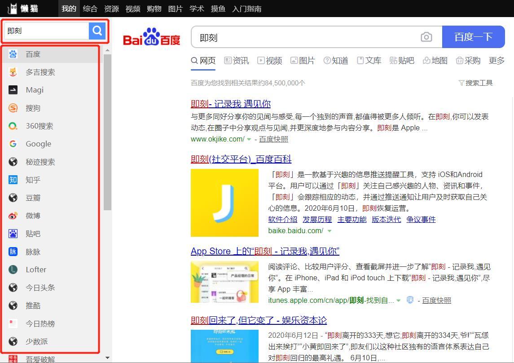Open 百度快照 for itunes.apple.com result
Image resolution: width=514 pixels, height=363 pixels.
coord(437,301)
